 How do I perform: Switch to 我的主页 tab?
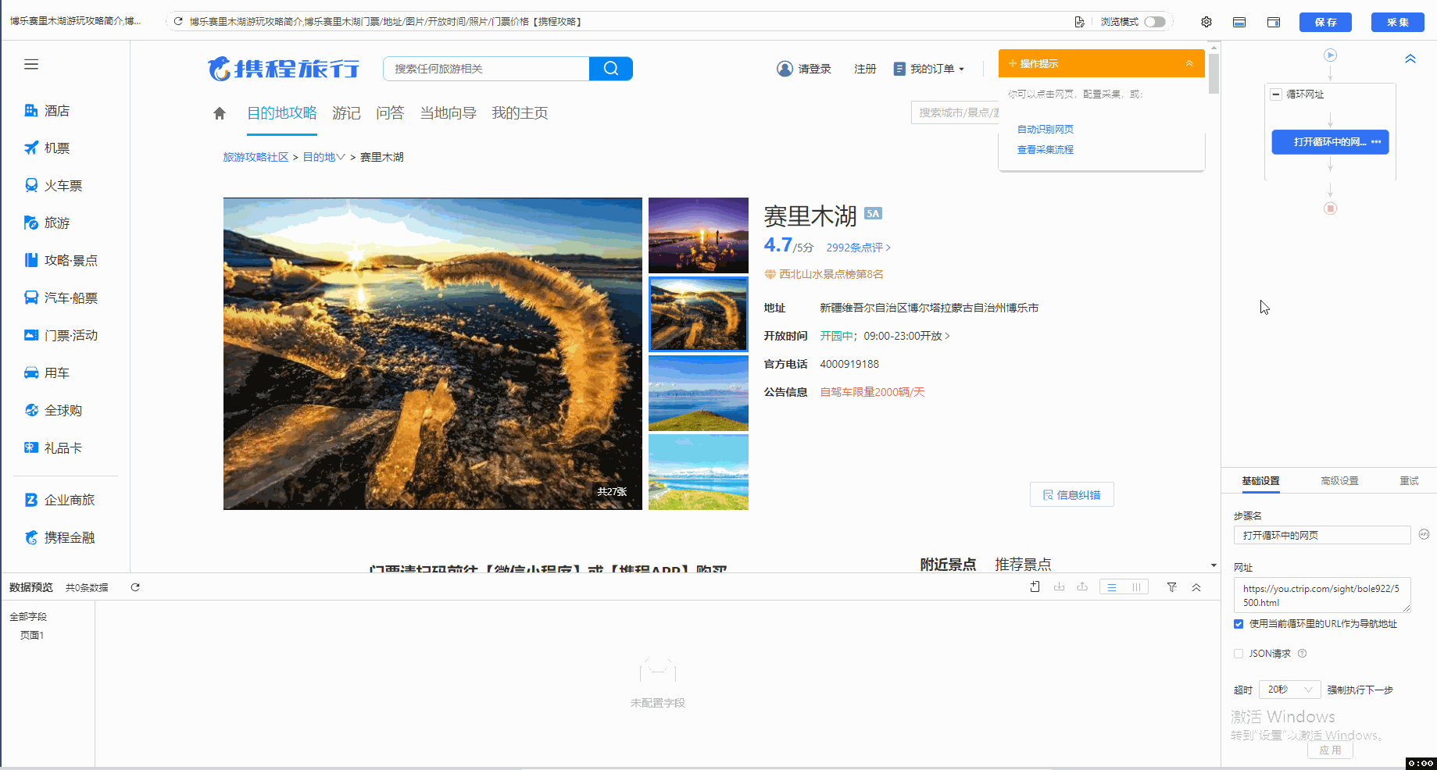(x=520, y=113)
